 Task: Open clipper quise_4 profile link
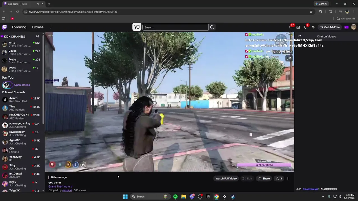tap(67, 190)
